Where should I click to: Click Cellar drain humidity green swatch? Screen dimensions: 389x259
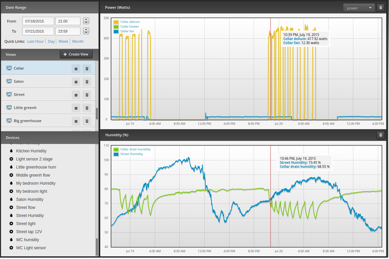(116, 150)
